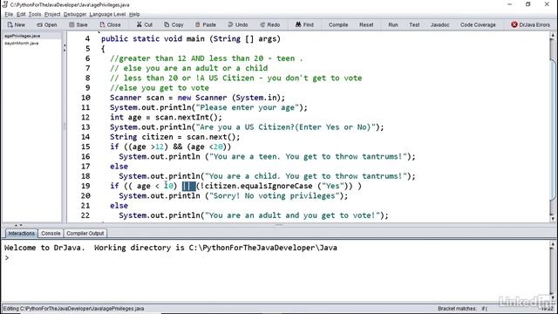Image resolution: width=558 pixels, height=314 pixels.
Task: Click the public static void main declaration
Action: pyautogui.click(x=191, y=38)
